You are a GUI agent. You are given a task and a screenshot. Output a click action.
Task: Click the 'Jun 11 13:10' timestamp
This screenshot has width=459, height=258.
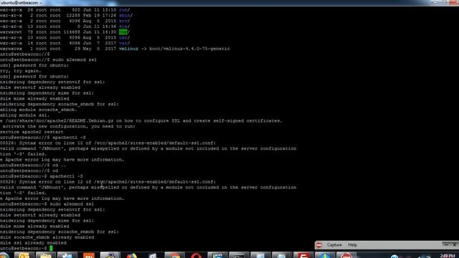[100, 9]
